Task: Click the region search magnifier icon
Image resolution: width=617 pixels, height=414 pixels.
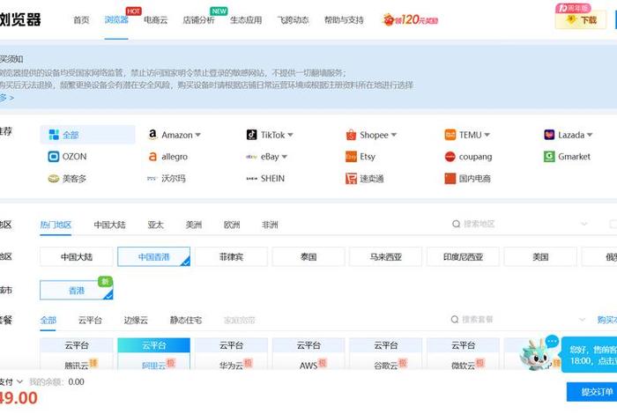Action: pyautogui.click(x=456, y=224)
